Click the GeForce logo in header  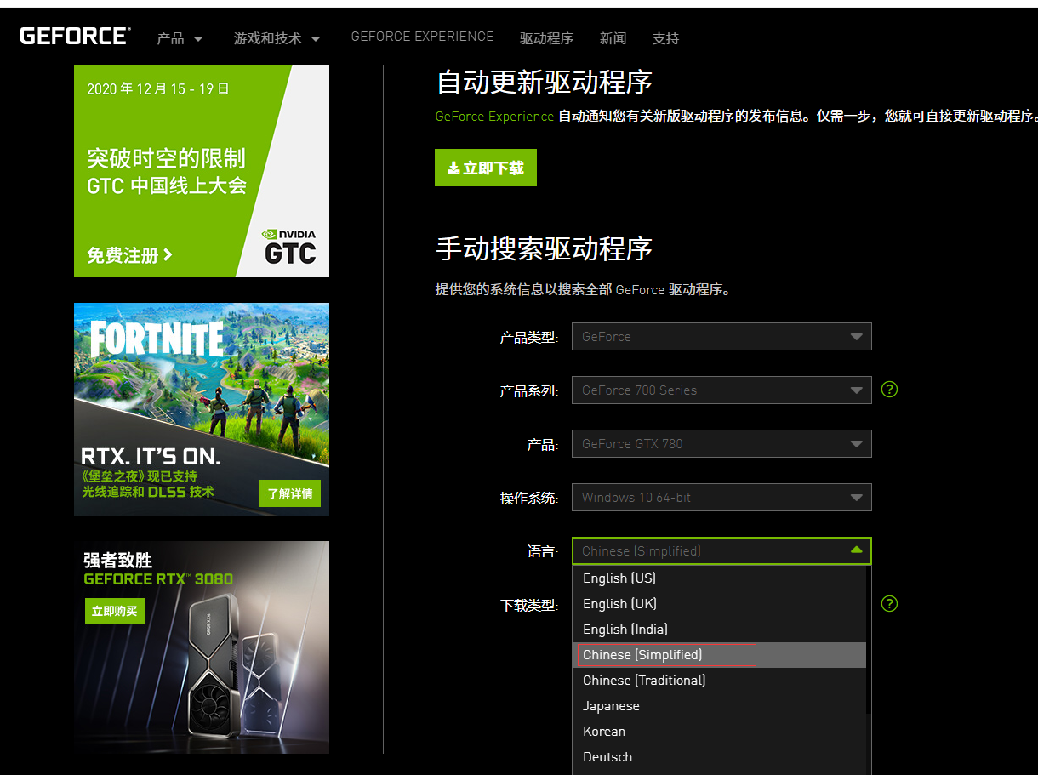(75, 36)
